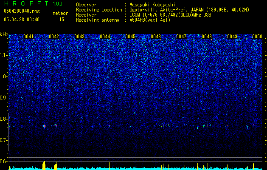Click the 0049 time marker

(232, 37)
